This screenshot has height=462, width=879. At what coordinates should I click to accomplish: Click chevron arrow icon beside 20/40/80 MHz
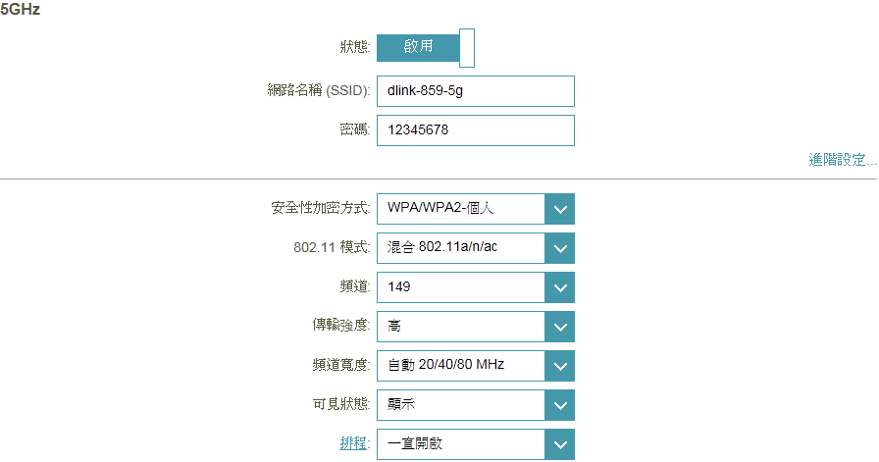pos(559,366)
